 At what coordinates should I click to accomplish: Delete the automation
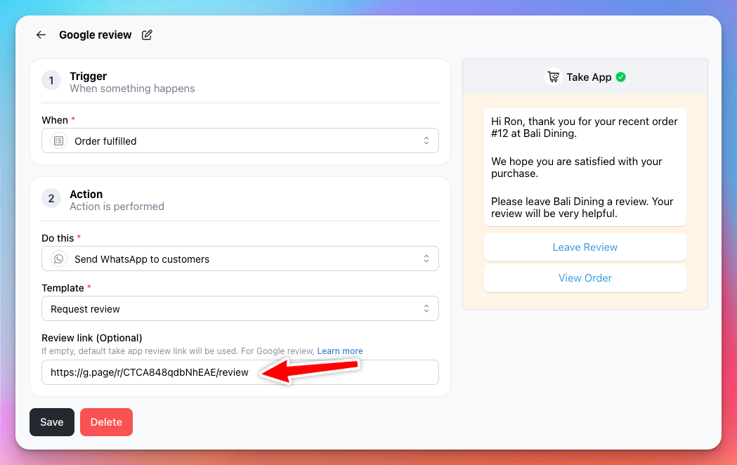point(106,421)
